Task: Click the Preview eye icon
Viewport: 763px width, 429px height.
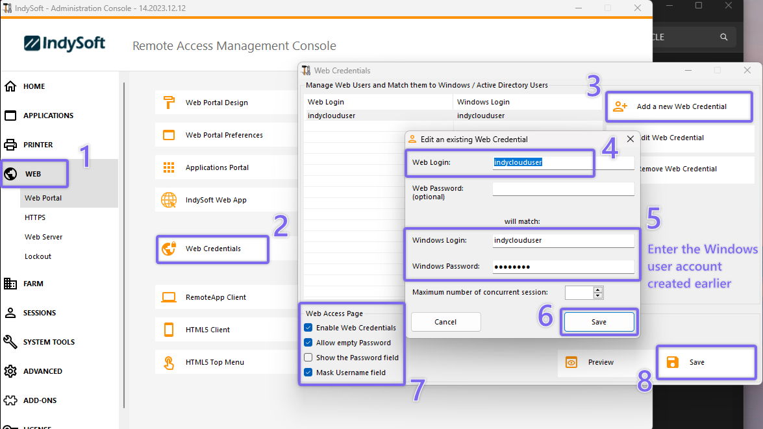Action: (x=571, y=362)
